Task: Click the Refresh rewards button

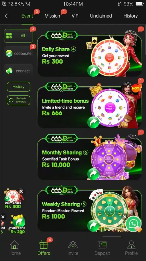Action: pos(19,100)
